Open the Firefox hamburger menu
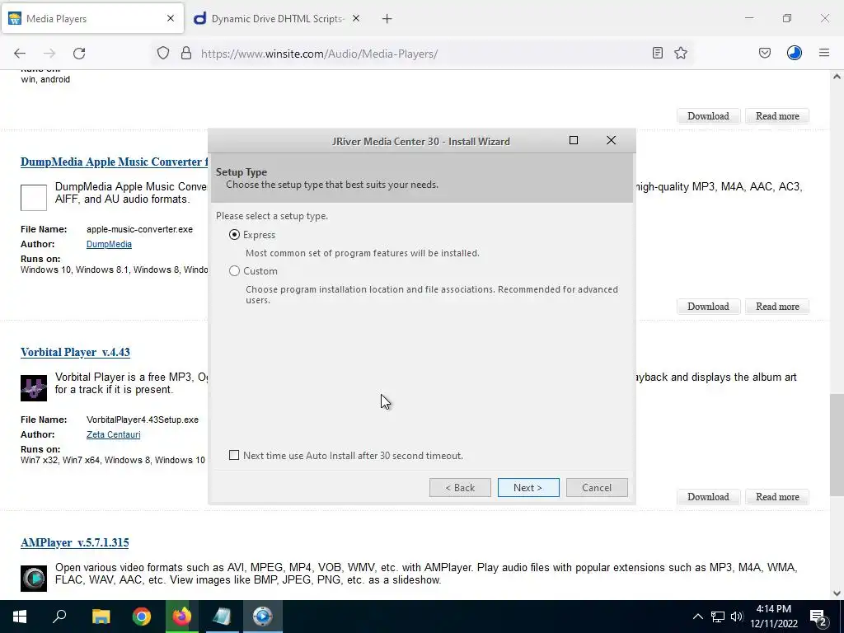Image resolution: width=844 pixels, height=633 pixels. click(x=824, y=53)
